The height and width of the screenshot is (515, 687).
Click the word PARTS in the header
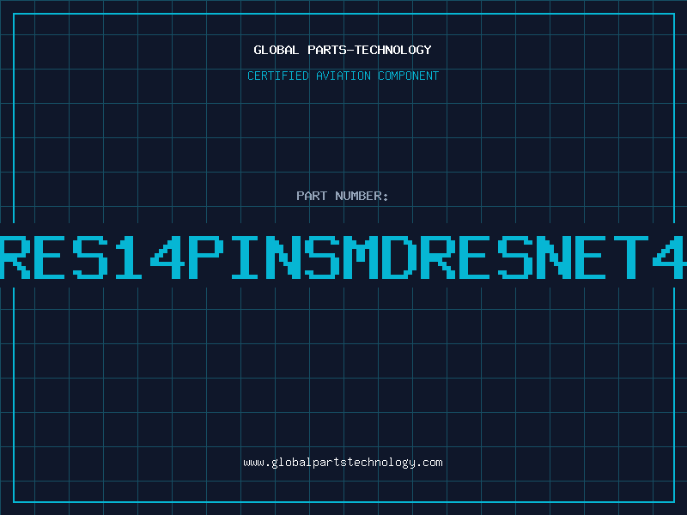click(x=326, y=50)
